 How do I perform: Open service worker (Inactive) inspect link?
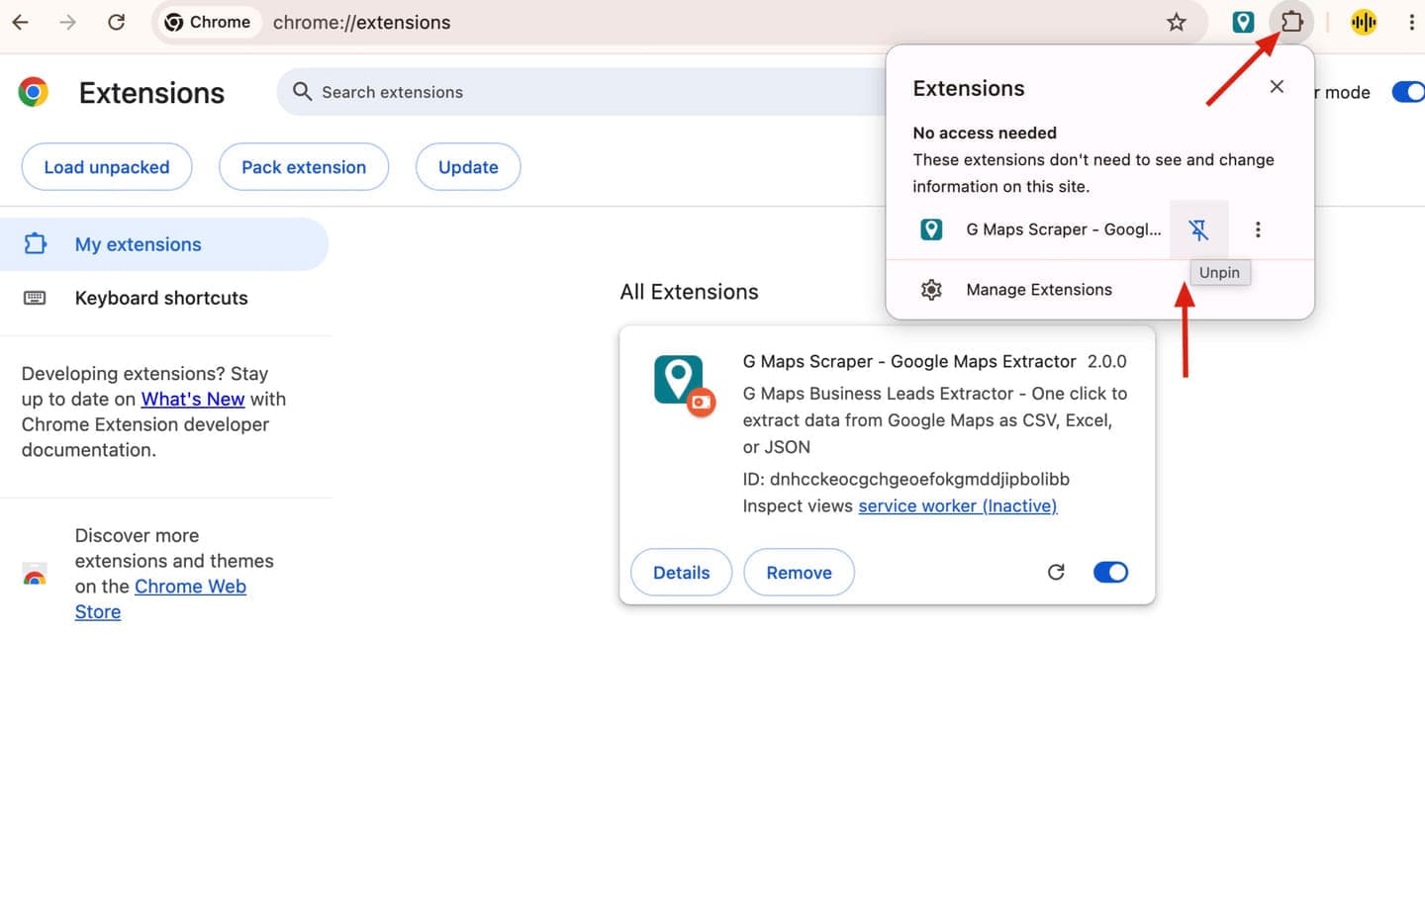(957, 505)
